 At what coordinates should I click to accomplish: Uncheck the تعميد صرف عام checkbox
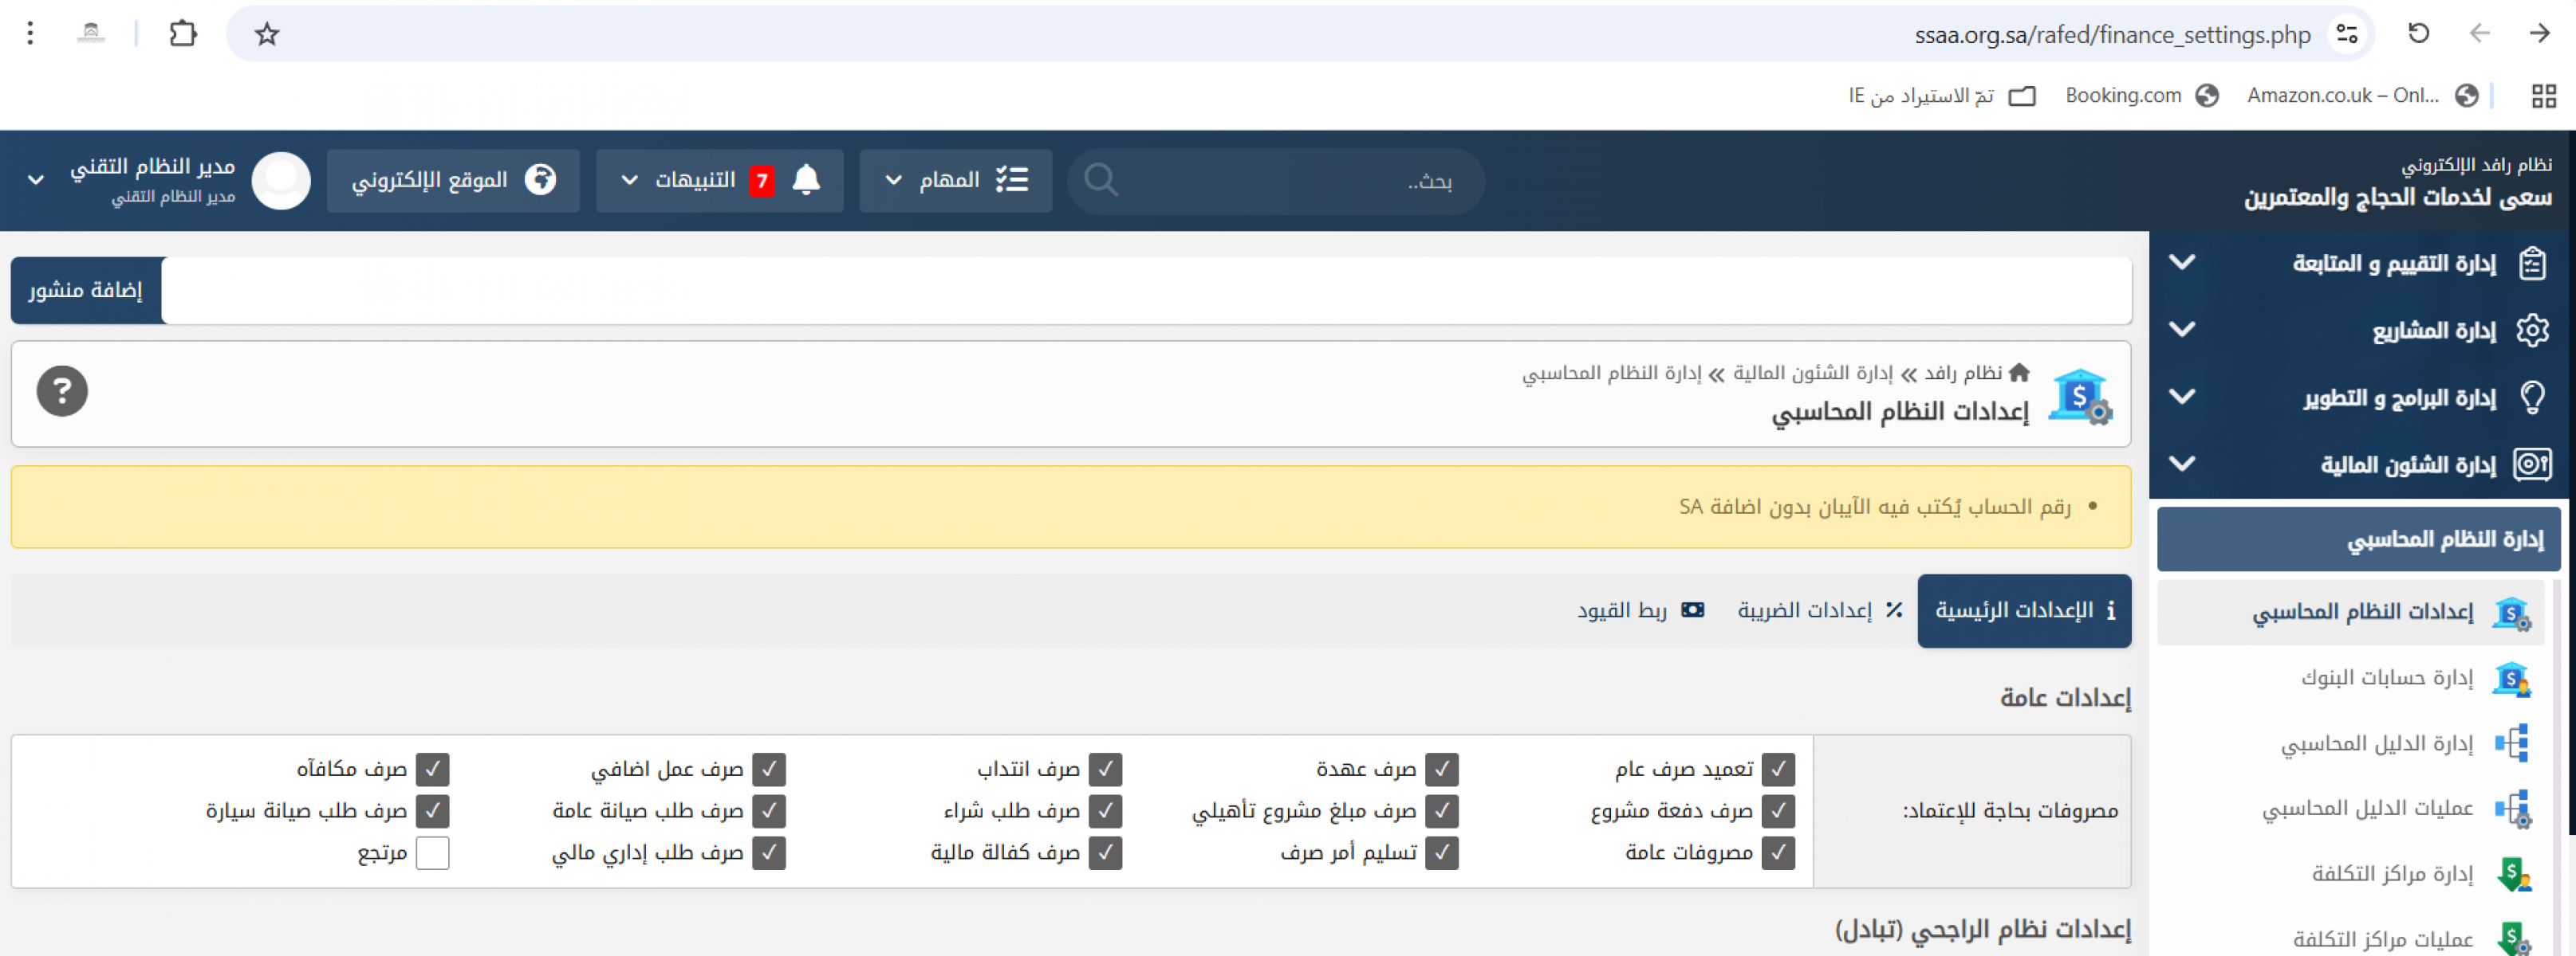(1778, 770)
